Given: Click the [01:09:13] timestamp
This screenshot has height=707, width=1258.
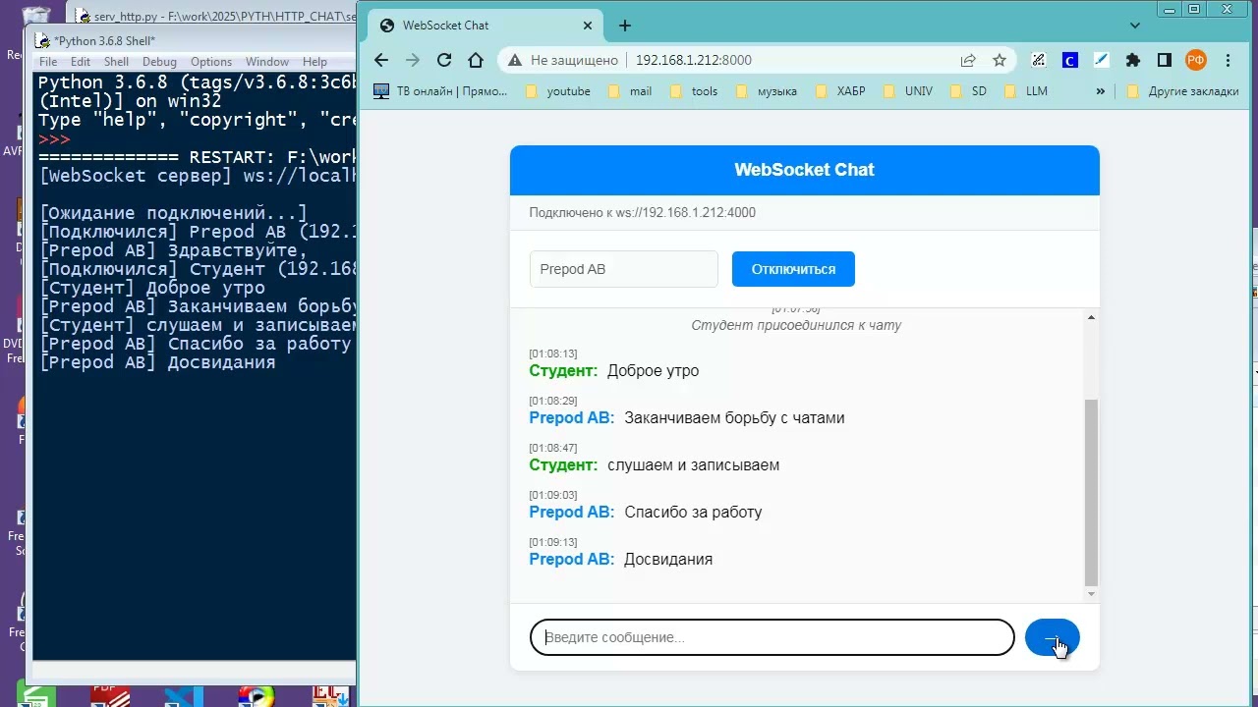Looking at the screenshot, I should pyautogui.click(x=553, y=542).
